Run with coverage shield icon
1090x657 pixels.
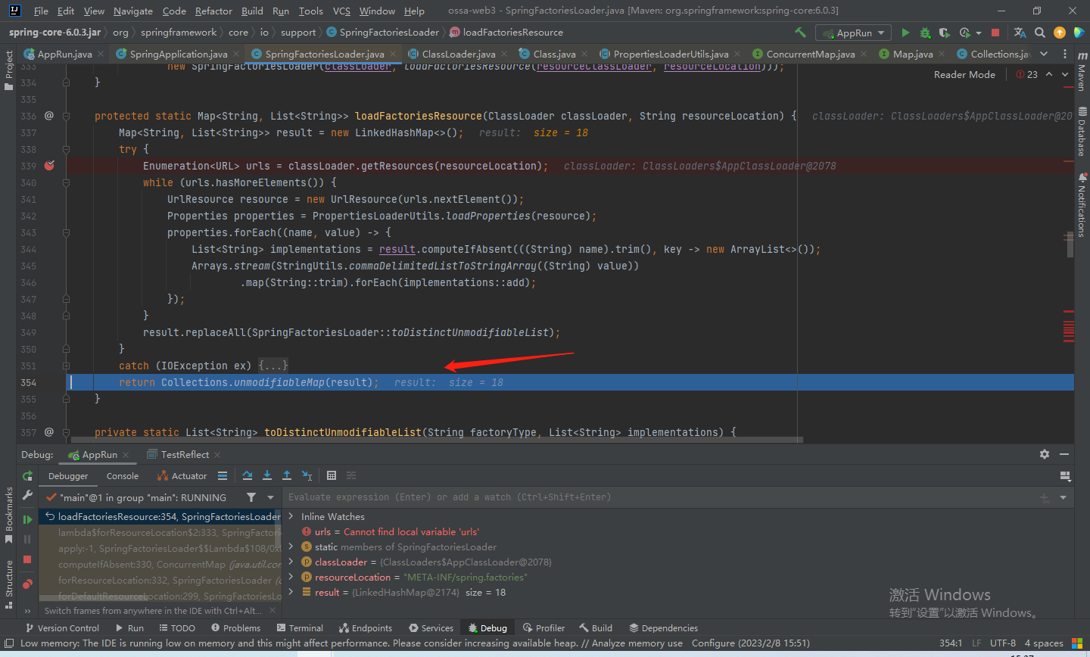pos(944,33)
